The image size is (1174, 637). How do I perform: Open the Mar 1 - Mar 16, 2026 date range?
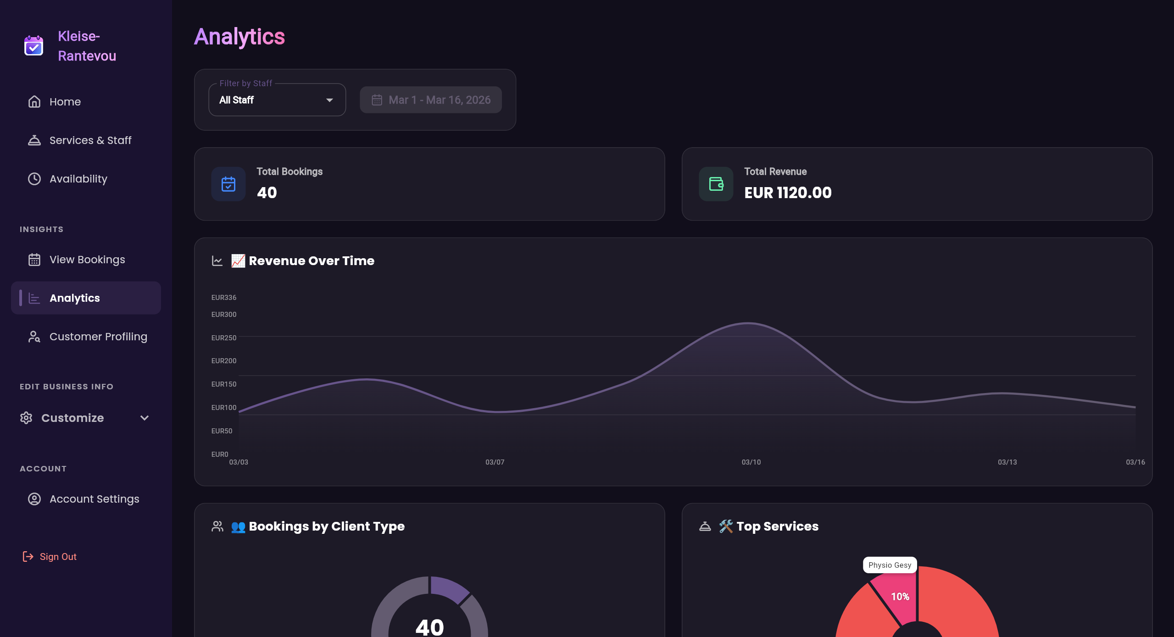(431, 100)
